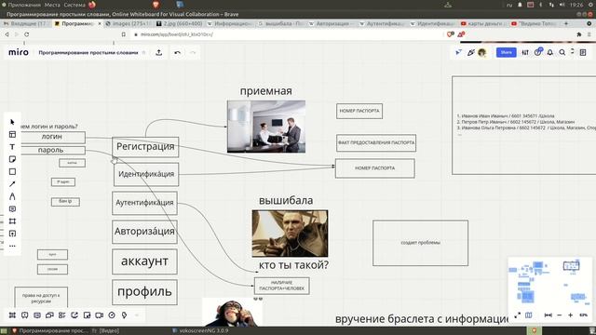Open the timer in bottom toolbar
Image resolution: width=596 pixels, height=335 pixels.
(112, 315)
